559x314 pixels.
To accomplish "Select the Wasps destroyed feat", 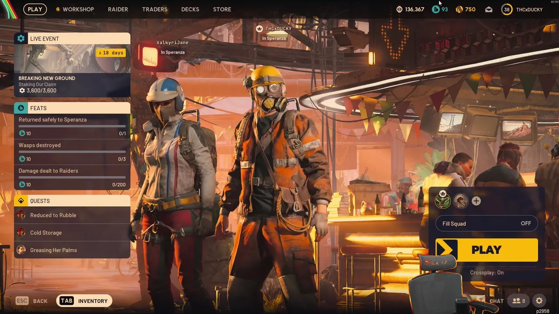I will coord(72,152).
